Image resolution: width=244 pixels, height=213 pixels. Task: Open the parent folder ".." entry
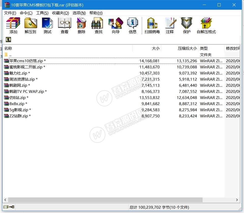click(x=10, y=55)
